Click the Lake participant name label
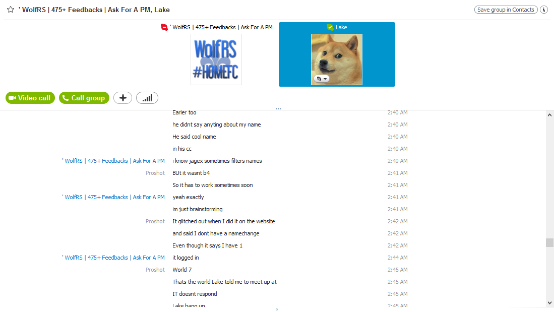Screen dimensions: 554x312 click(341, 27)
